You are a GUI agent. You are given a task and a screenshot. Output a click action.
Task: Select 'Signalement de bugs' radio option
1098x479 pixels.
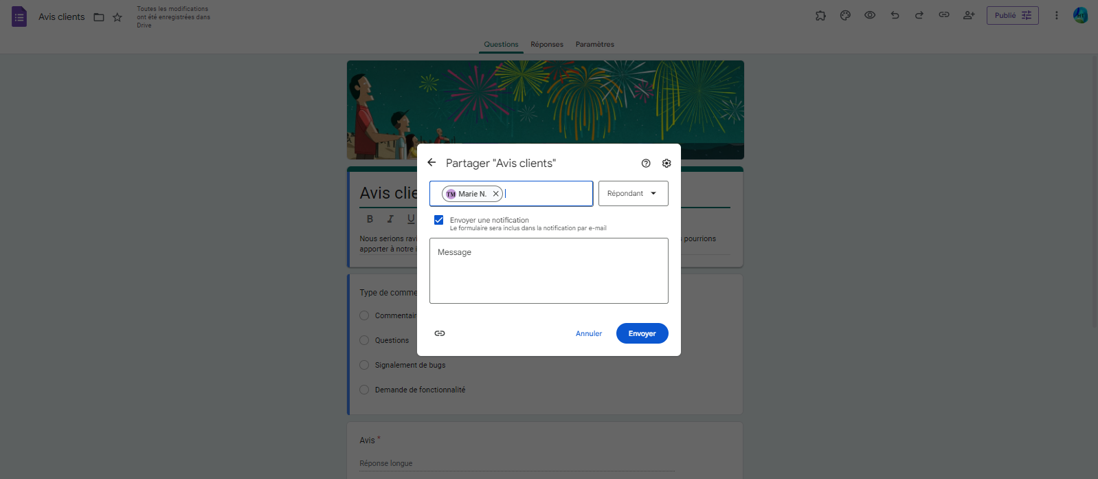[364, 365]
